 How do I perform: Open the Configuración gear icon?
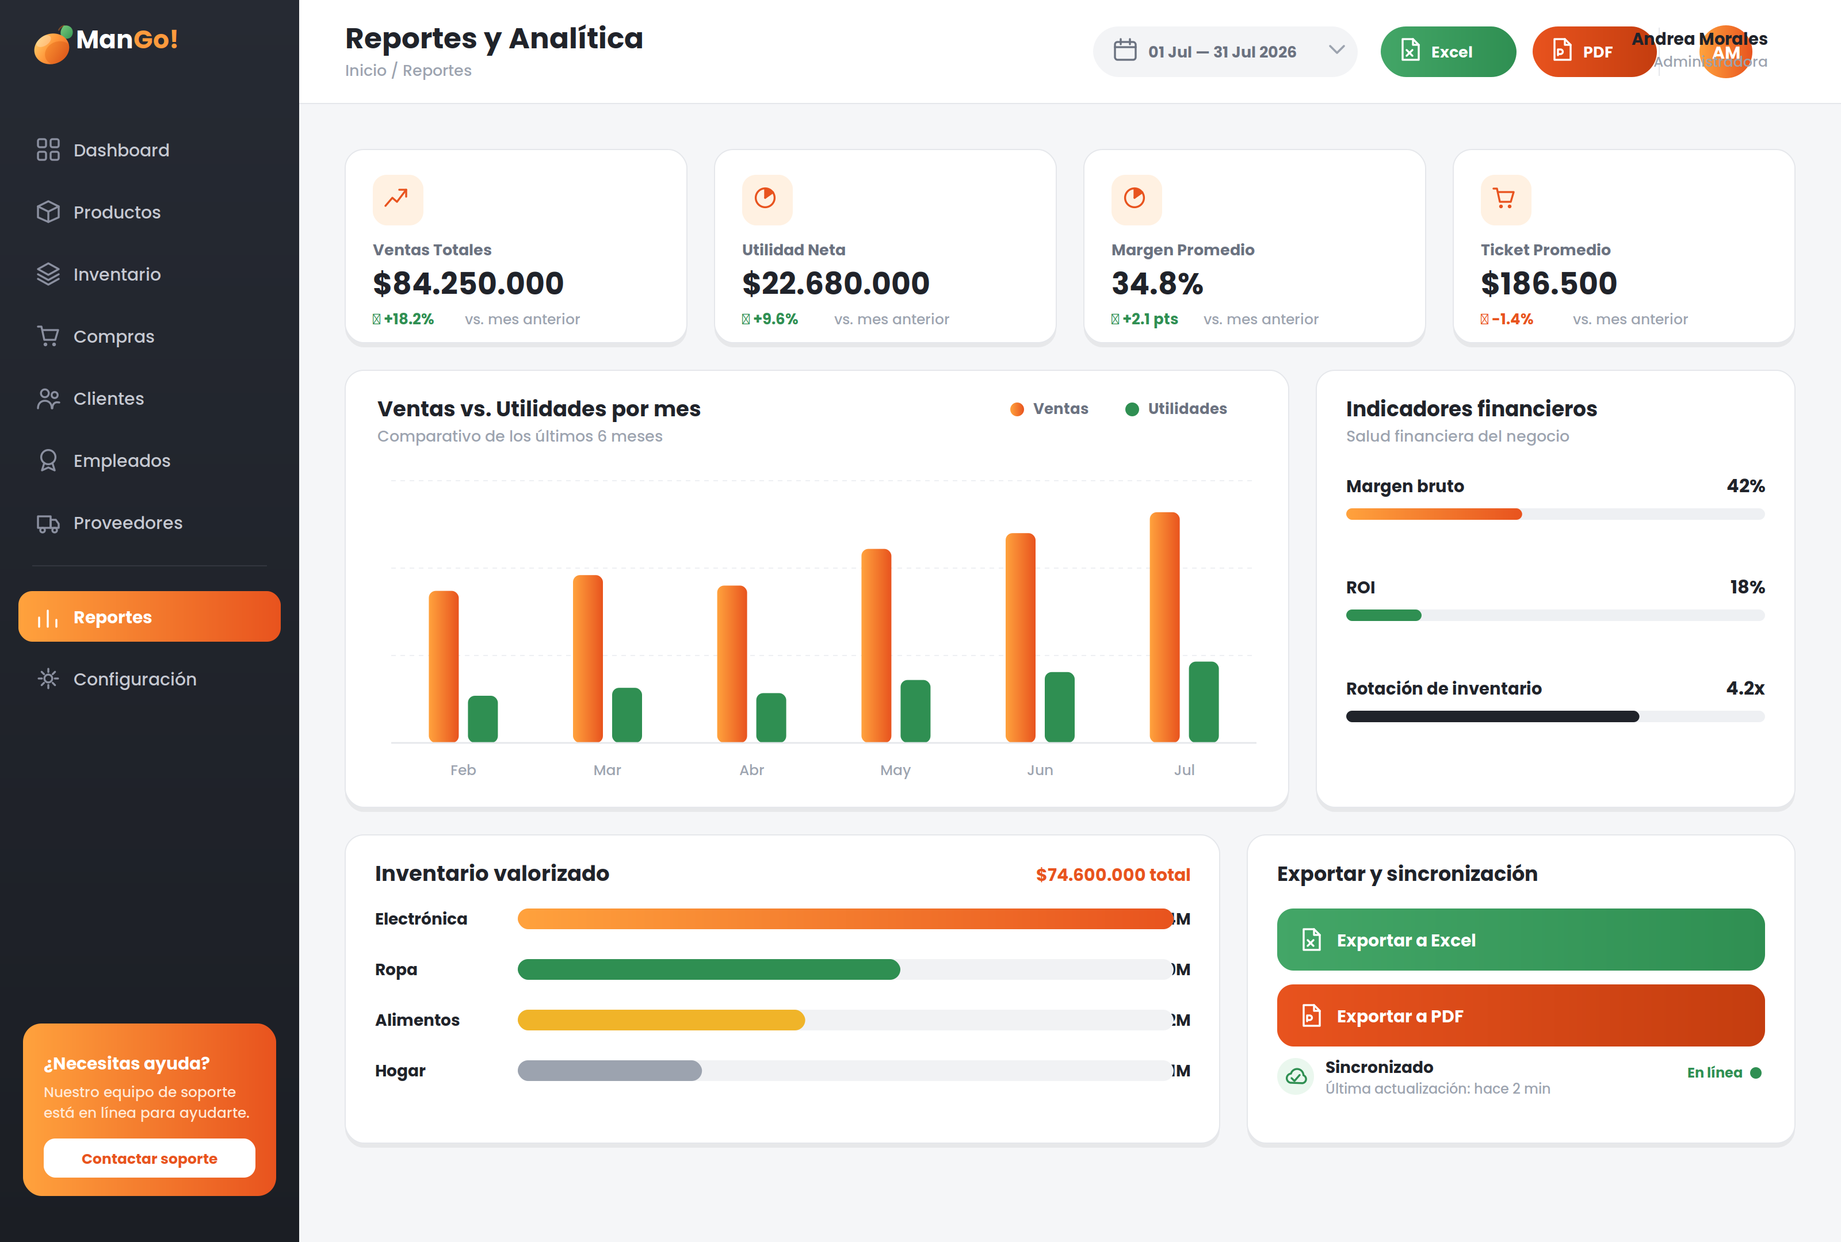pyautogui.click(x=48, y=679)
